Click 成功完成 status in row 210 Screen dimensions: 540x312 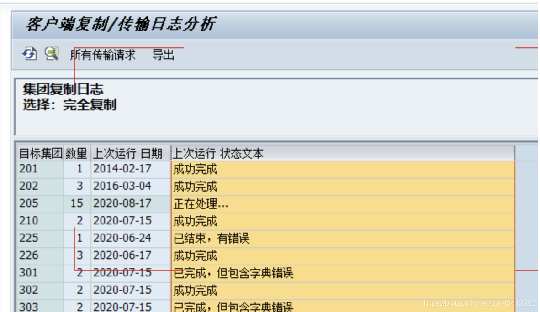[343, 221]
